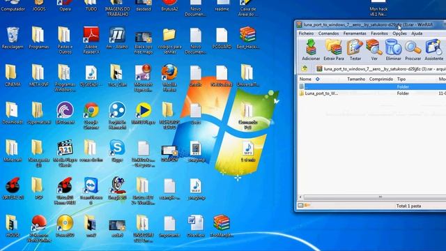Select the Downloads folder on desktop

click(x=13, y=113)
